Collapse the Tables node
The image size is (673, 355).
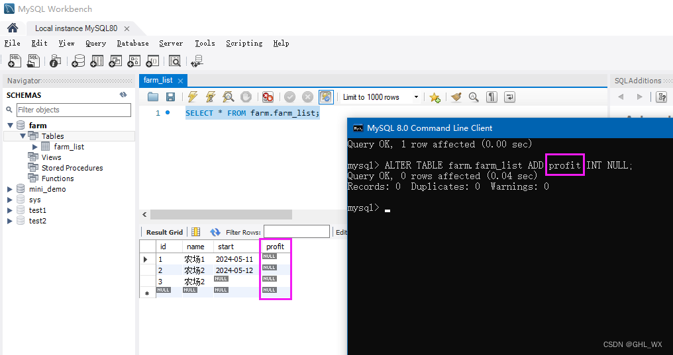click(23, 136)
